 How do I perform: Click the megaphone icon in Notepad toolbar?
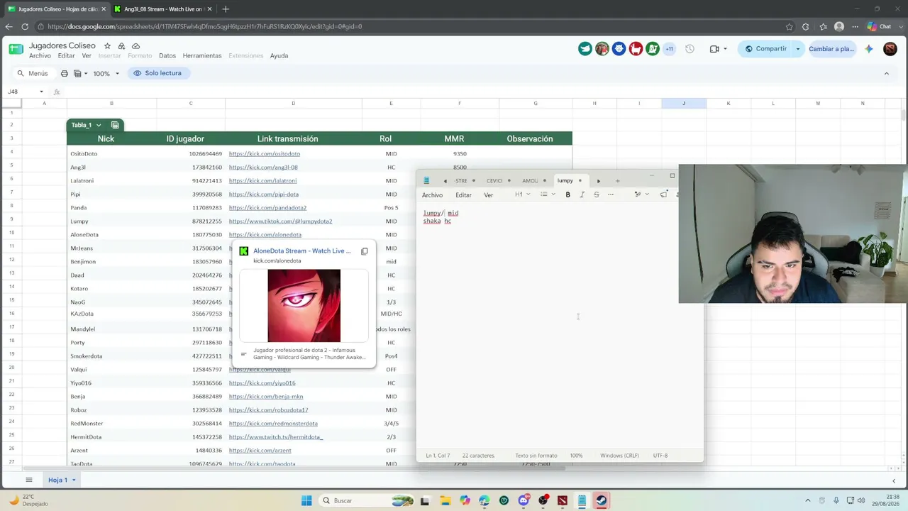pyautogui.click(x=664, y=194)
